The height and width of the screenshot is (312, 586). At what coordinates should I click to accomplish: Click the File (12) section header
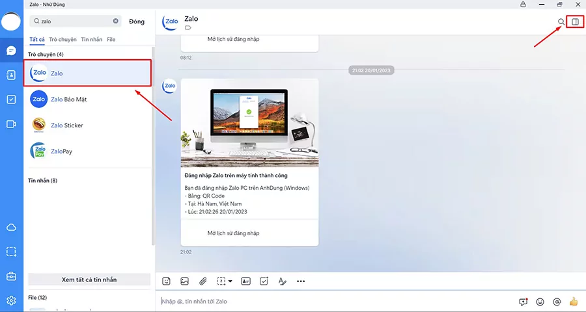click(x=38, y=298)
